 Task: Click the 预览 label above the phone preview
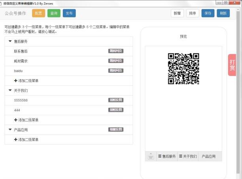183,36
